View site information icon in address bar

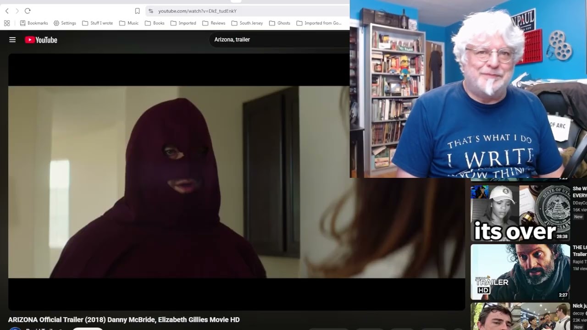coord(151,11)
